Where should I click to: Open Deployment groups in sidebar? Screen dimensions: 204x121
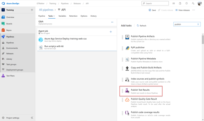click(15, 70)
